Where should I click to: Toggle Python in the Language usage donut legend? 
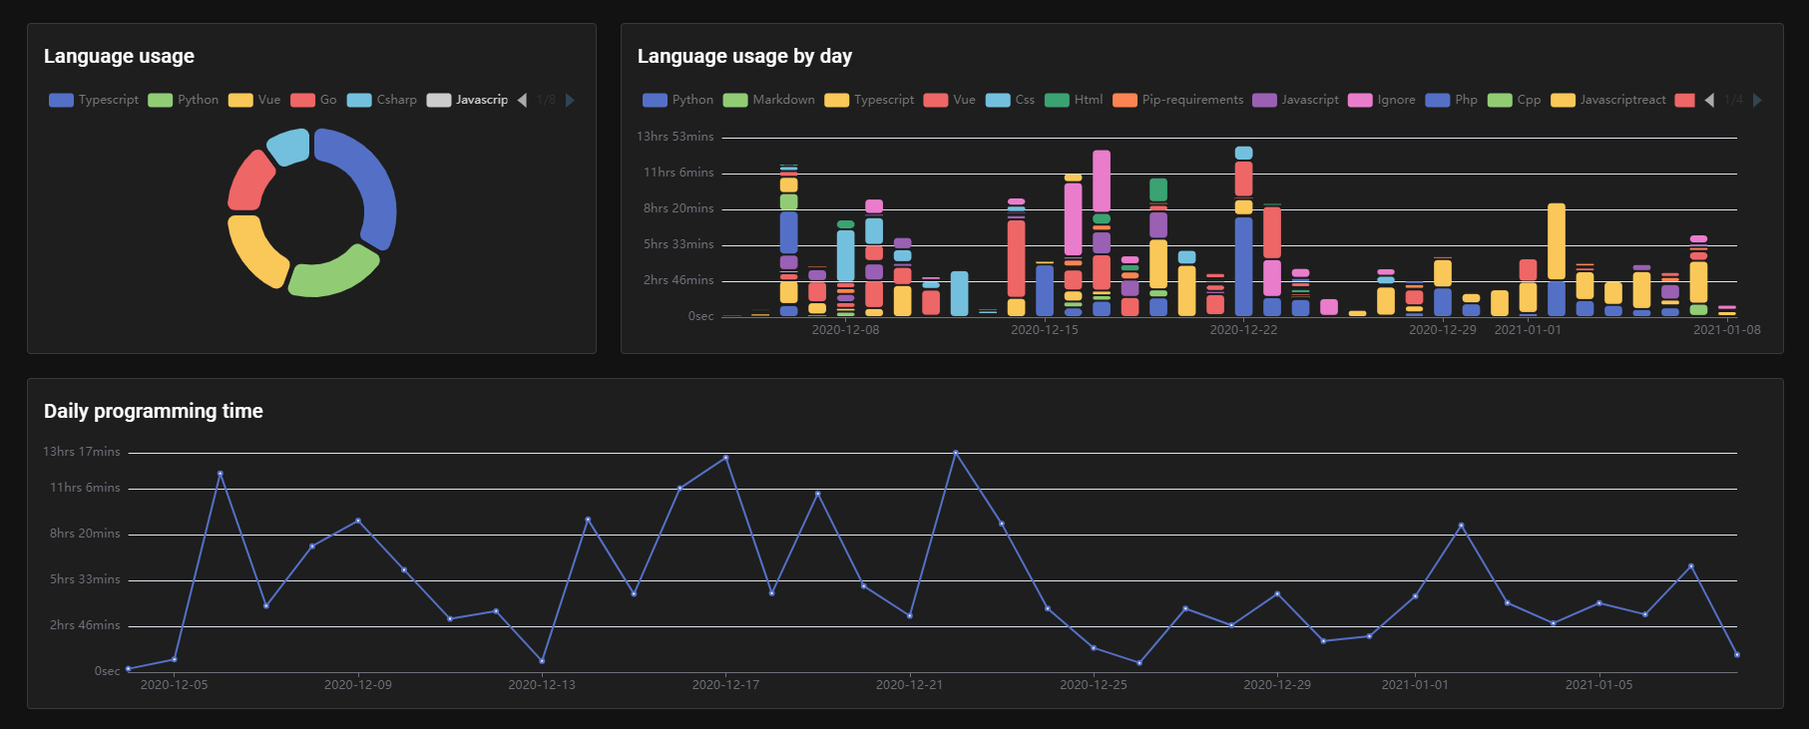[183, 100]
